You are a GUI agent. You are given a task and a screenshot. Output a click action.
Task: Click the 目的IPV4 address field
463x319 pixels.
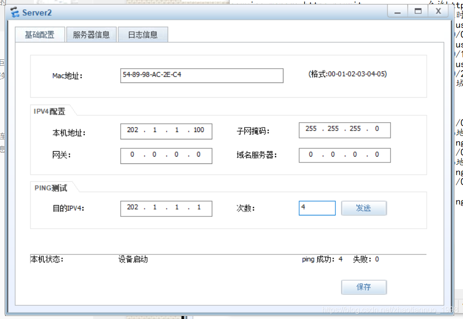166,209
